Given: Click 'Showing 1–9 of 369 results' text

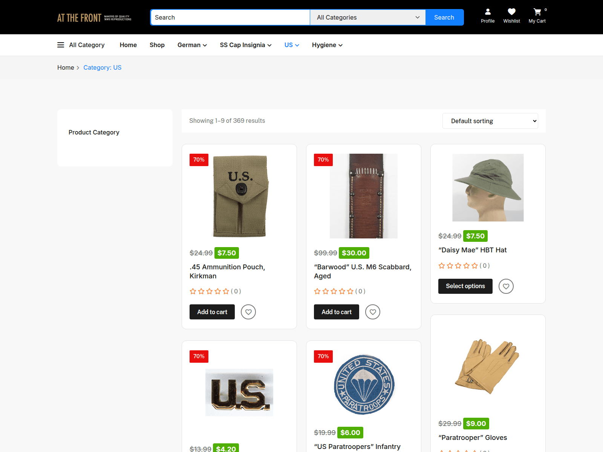Looking at the screenshot, I should (227, 121).
